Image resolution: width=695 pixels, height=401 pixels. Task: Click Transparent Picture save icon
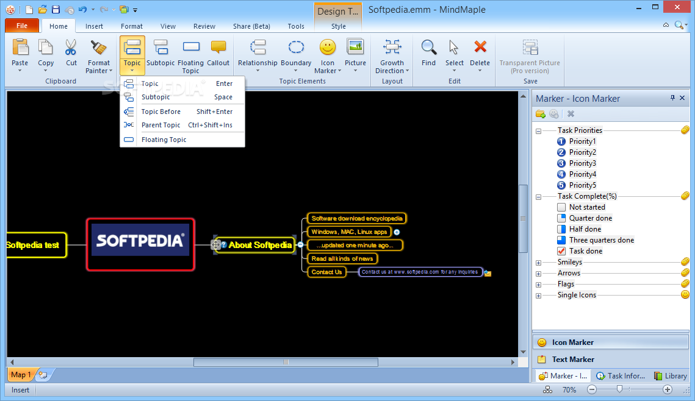[x=530, y=48]
